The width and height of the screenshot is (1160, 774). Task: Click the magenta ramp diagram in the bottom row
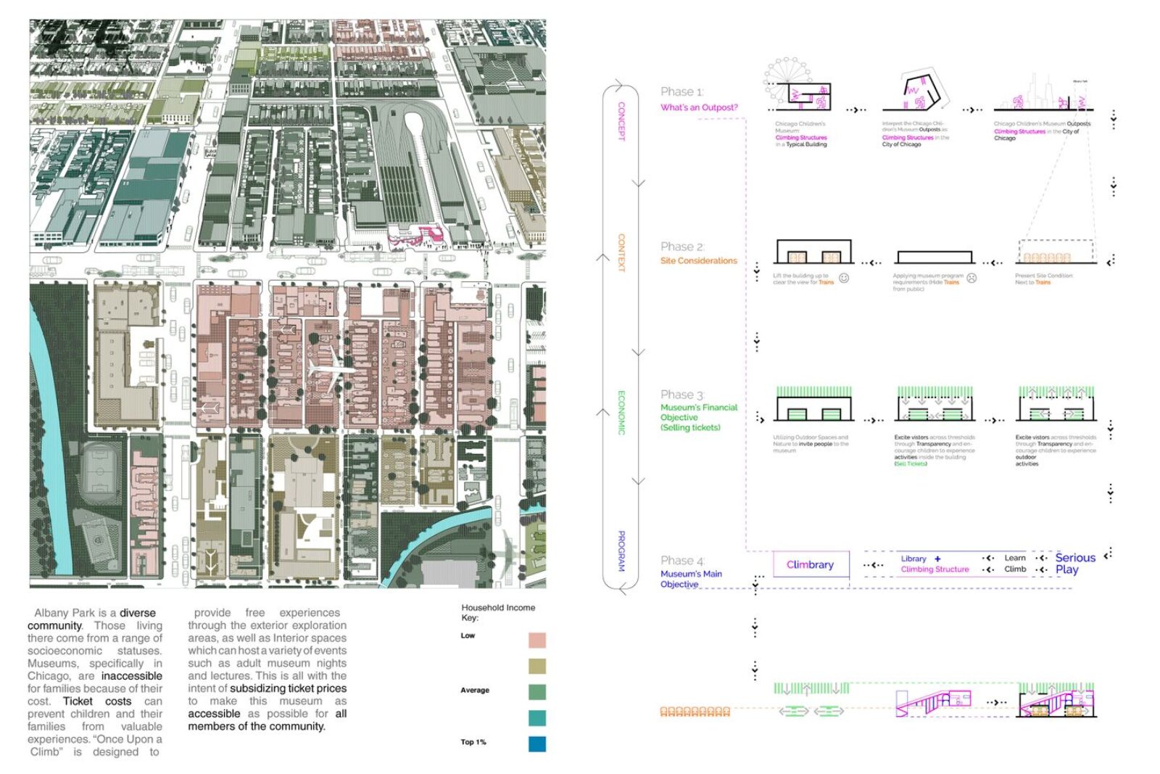click(935, 702)
